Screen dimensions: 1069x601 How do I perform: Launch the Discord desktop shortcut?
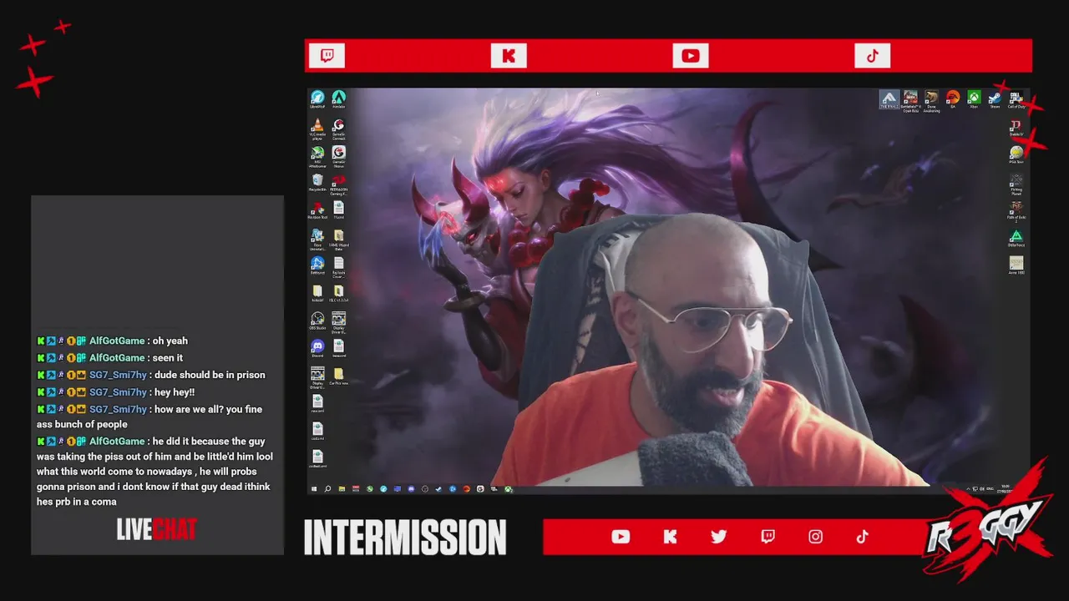point(317,348)
